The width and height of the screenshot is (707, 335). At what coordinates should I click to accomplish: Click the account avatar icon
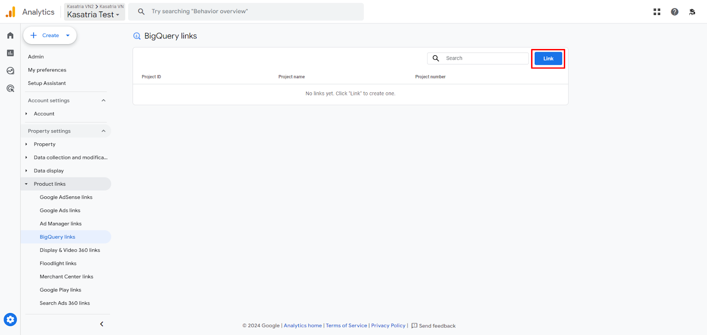click(692, 12)
